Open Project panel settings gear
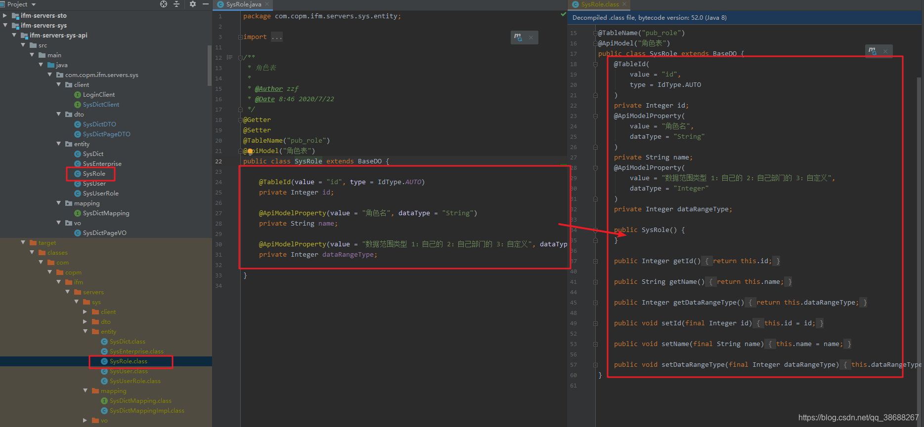This screenshot has width=924, height=427. [193, 4]
